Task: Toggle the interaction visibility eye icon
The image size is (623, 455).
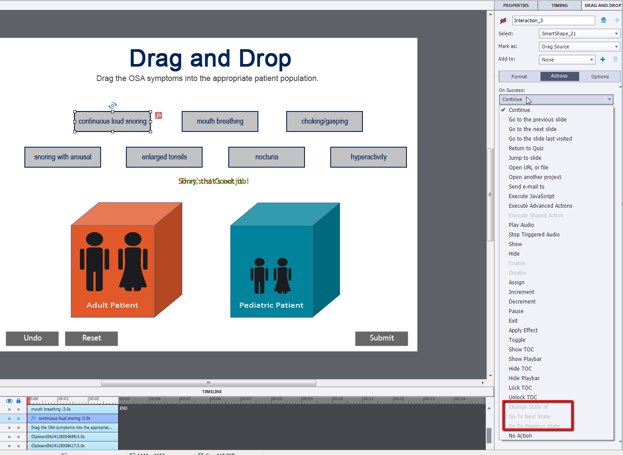Action: coord(503,20)
